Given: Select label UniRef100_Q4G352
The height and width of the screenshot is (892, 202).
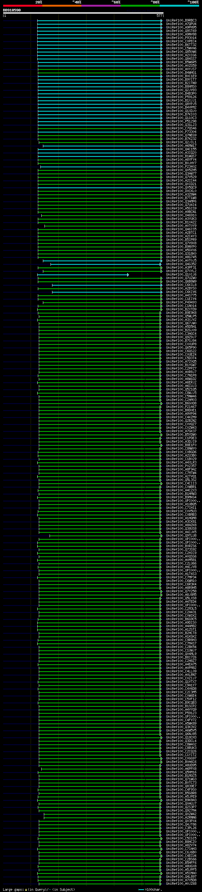Looking at the screenshot, I should 181,264.
